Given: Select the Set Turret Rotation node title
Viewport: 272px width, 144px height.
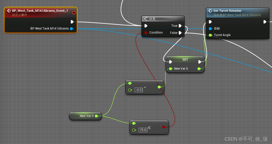Looking at the screenshot, I should pyautogui.click(x=227, y=11).
